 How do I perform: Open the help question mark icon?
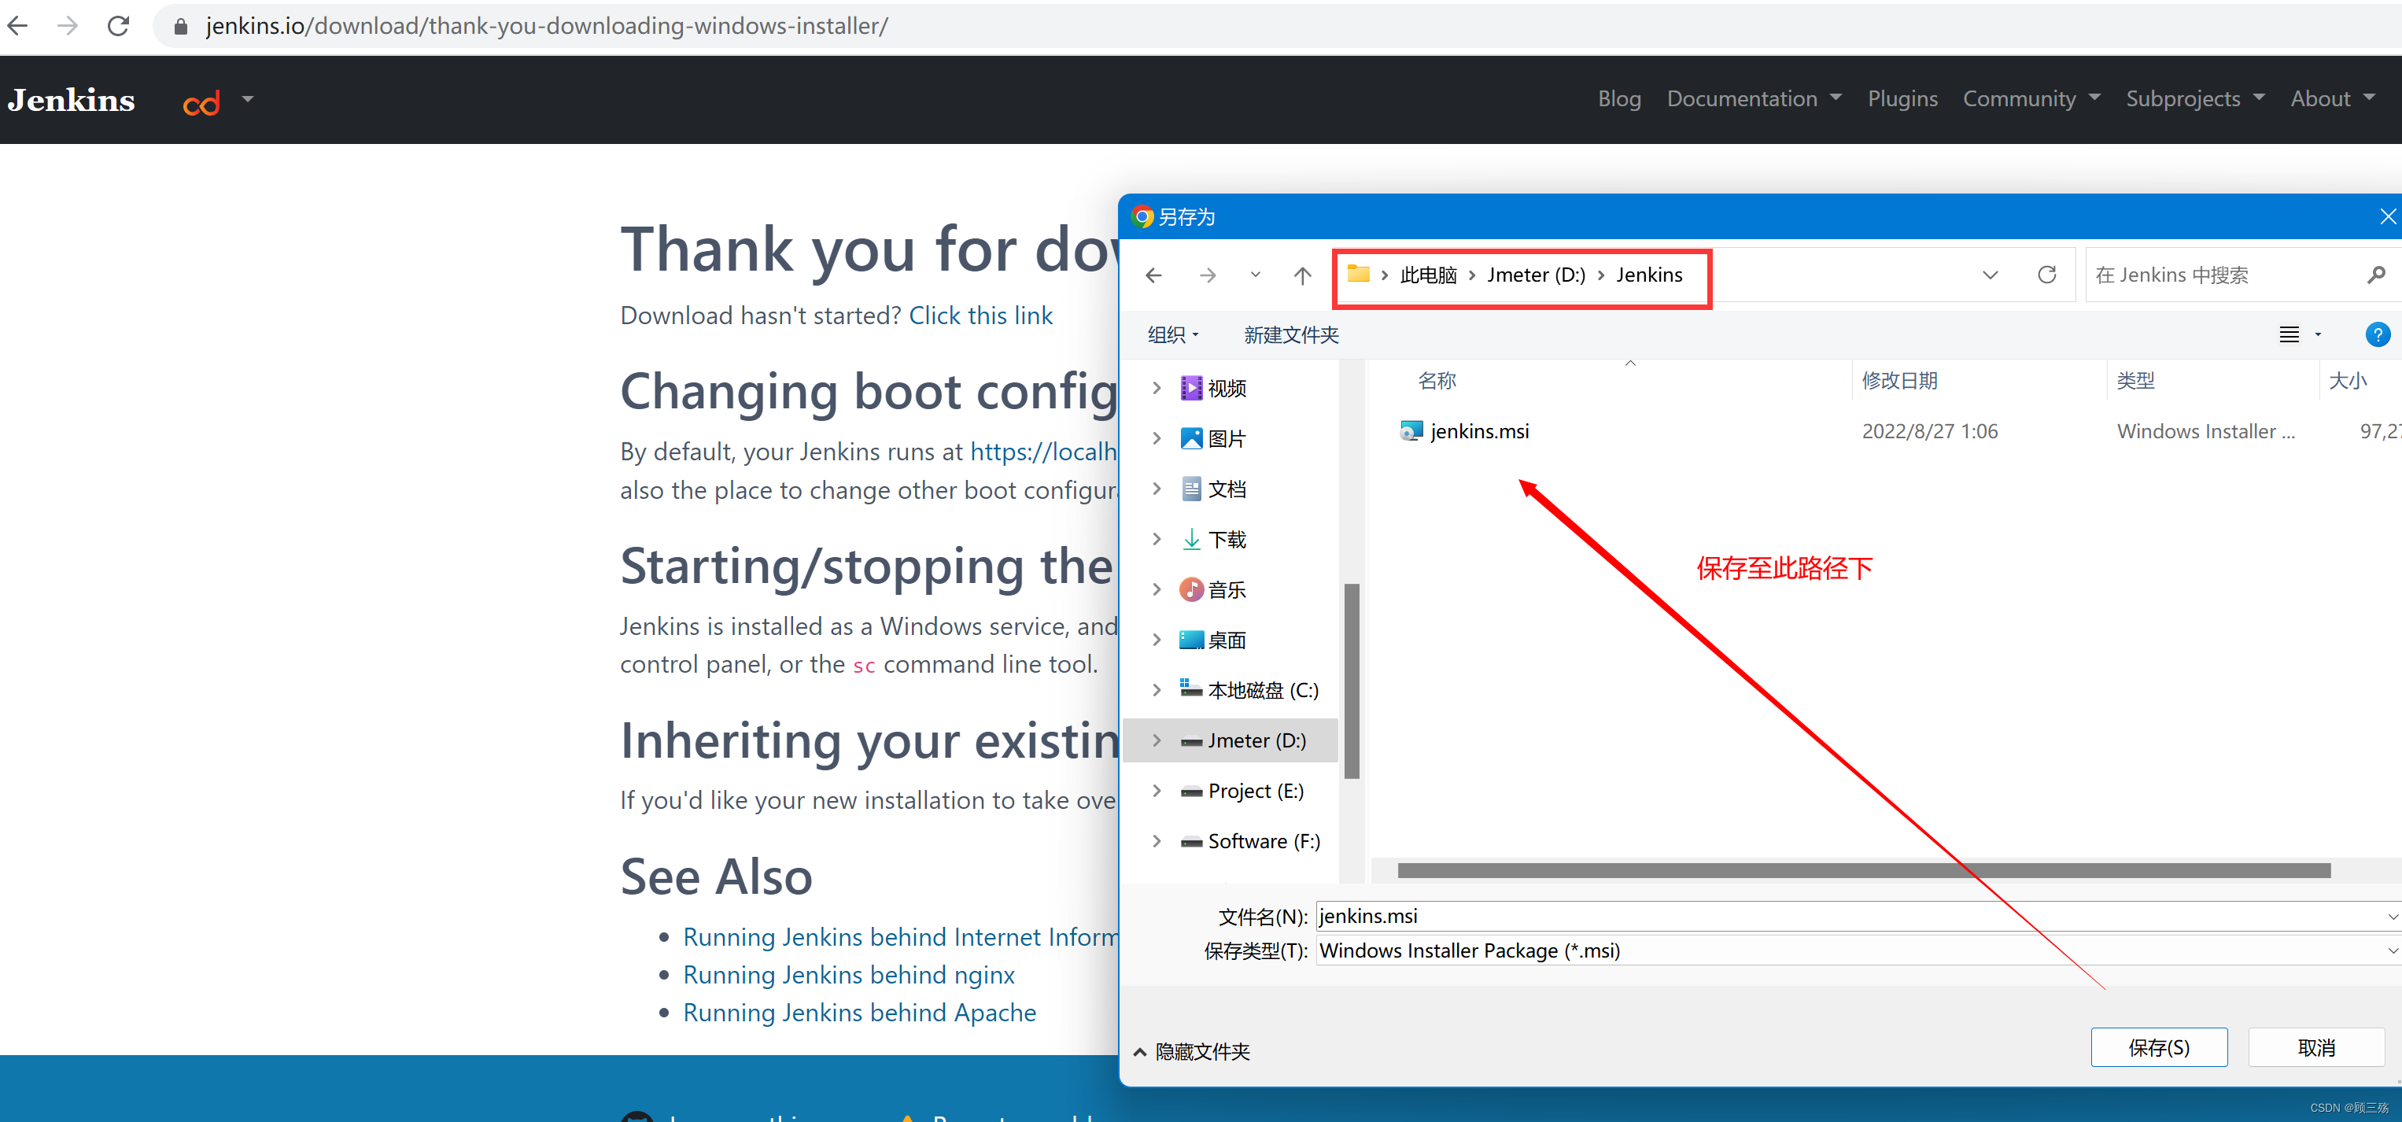2377,335
